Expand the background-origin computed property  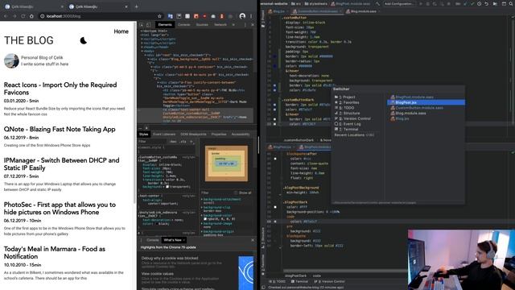pyautogui.click(x=202, y=231)
